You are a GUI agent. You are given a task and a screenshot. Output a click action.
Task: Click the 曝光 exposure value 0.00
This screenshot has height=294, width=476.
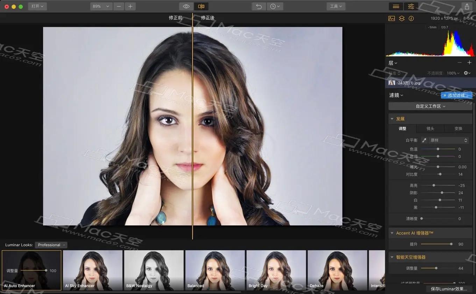462,167
